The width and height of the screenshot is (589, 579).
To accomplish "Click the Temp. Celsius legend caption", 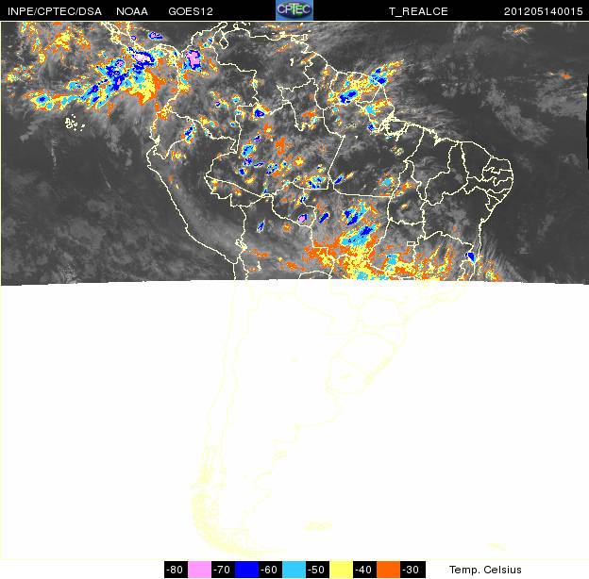I will pyautogui.click(x=485, y=570).
